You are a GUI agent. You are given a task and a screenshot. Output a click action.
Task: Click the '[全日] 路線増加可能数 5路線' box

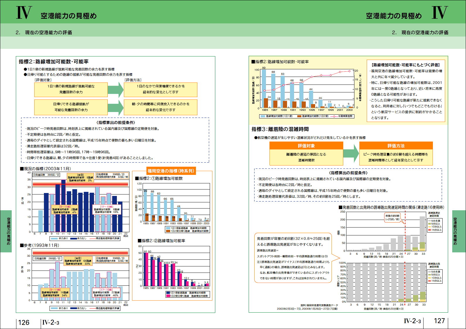point(80,178)
